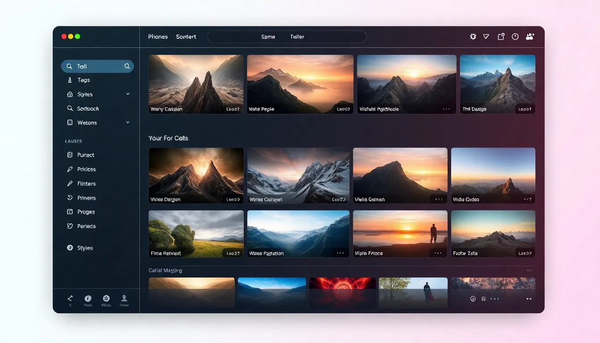Click the share square icon in toolbar

[x=501, y=37]
